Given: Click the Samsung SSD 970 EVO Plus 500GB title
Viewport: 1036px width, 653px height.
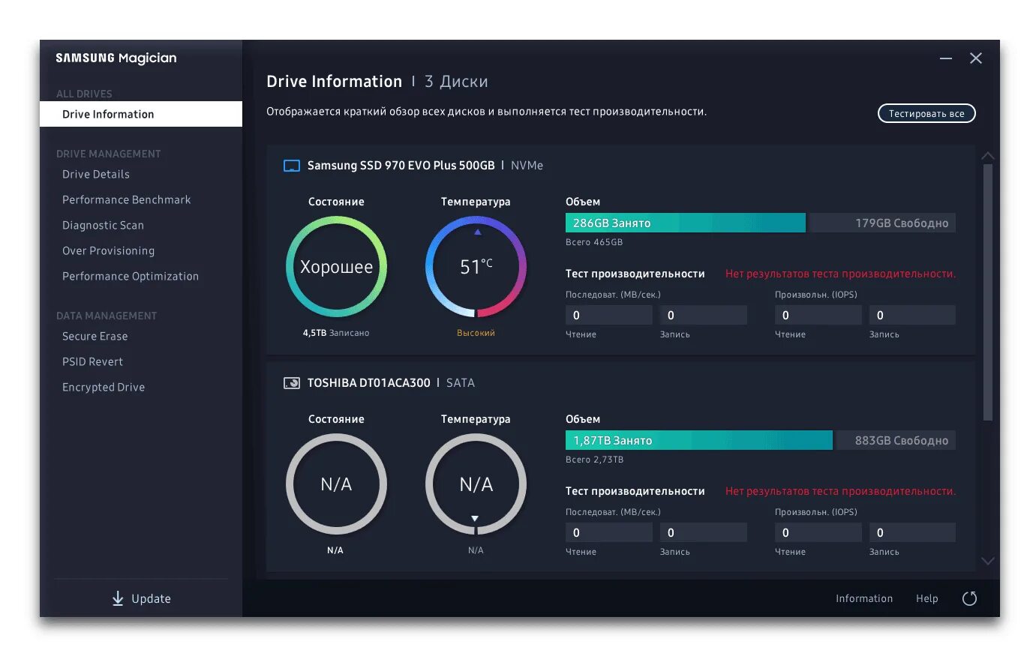Looking at the screenshot, I should tap(401, 166).
